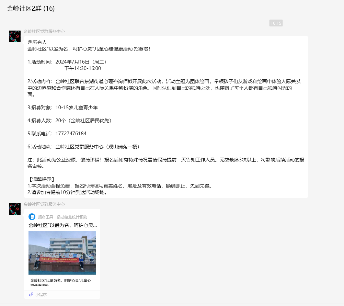This screenshot has height=306, width=344.
Task: Click the 报名工具 | 活动接龙统计预约 header text
Action: click(x=62, y=217)
